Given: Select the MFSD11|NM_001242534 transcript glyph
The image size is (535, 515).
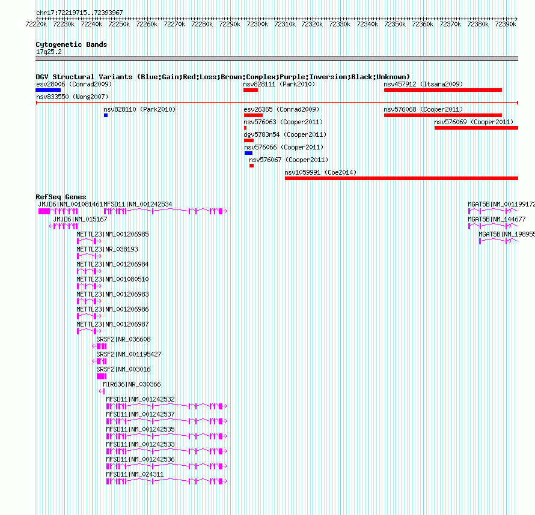Looking at the screenshot, I should click(165, 211).
